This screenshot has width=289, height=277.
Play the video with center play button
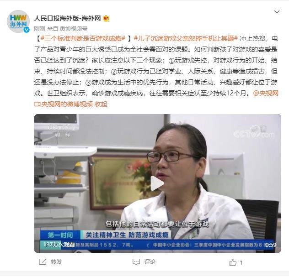click(x=157, y=183)
